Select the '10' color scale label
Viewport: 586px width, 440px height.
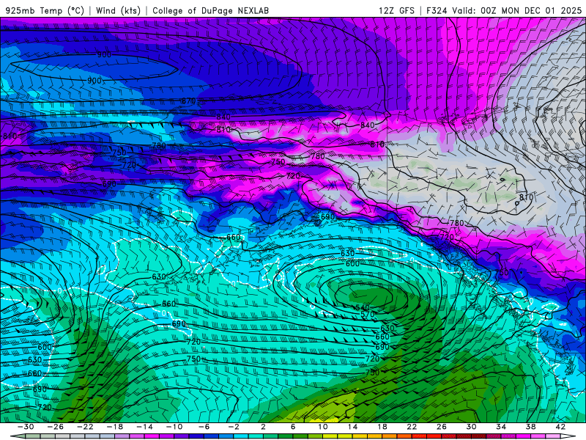click(x=323, y=427)
